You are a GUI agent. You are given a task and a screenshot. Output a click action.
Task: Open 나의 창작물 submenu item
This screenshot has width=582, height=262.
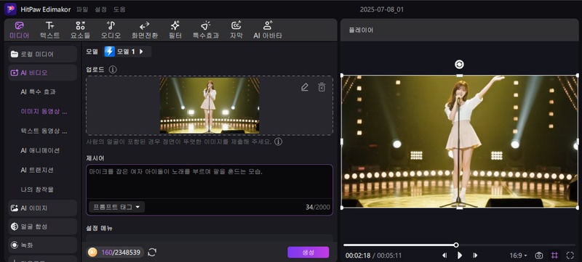[x=37, y=189]
